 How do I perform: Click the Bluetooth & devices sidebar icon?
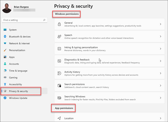point(5,37)
